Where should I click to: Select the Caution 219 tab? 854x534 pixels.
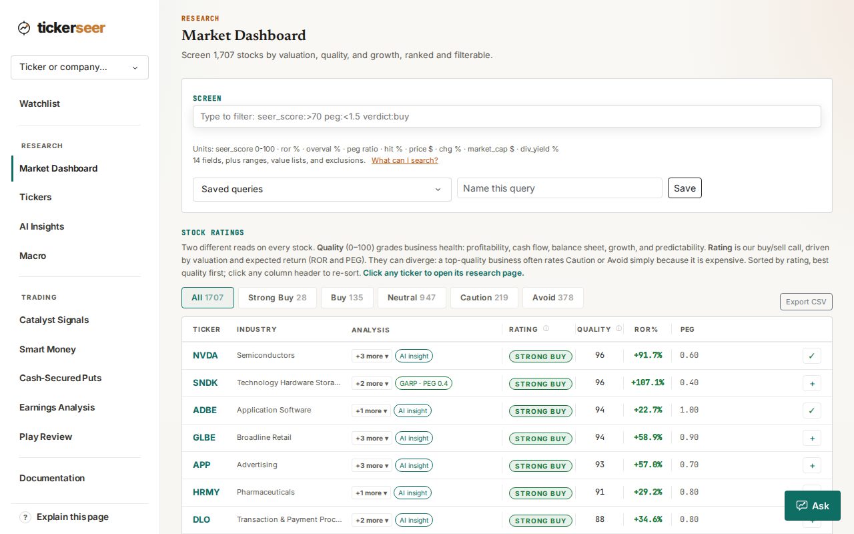pyautogui.click(x=484, y=298)
